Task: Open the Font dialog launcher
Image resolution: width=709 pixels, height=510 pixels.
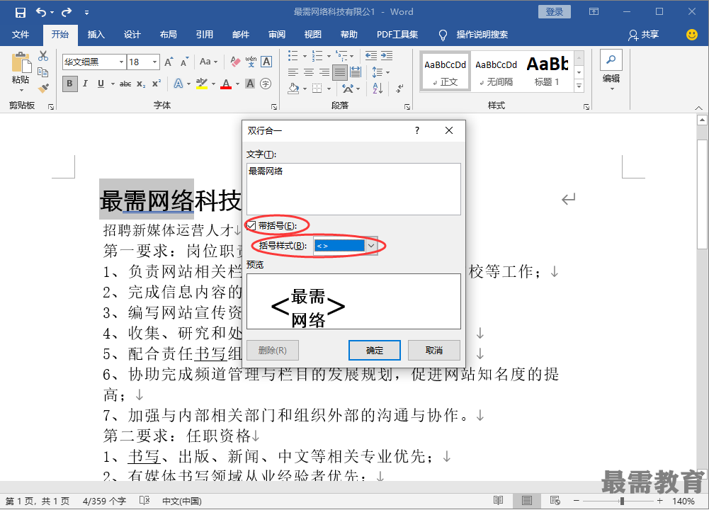Action: [x=274, y=107]
